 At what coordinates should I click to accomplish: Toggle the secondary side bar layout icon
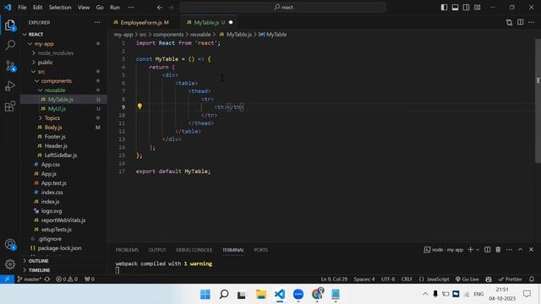tap(466, 8)
